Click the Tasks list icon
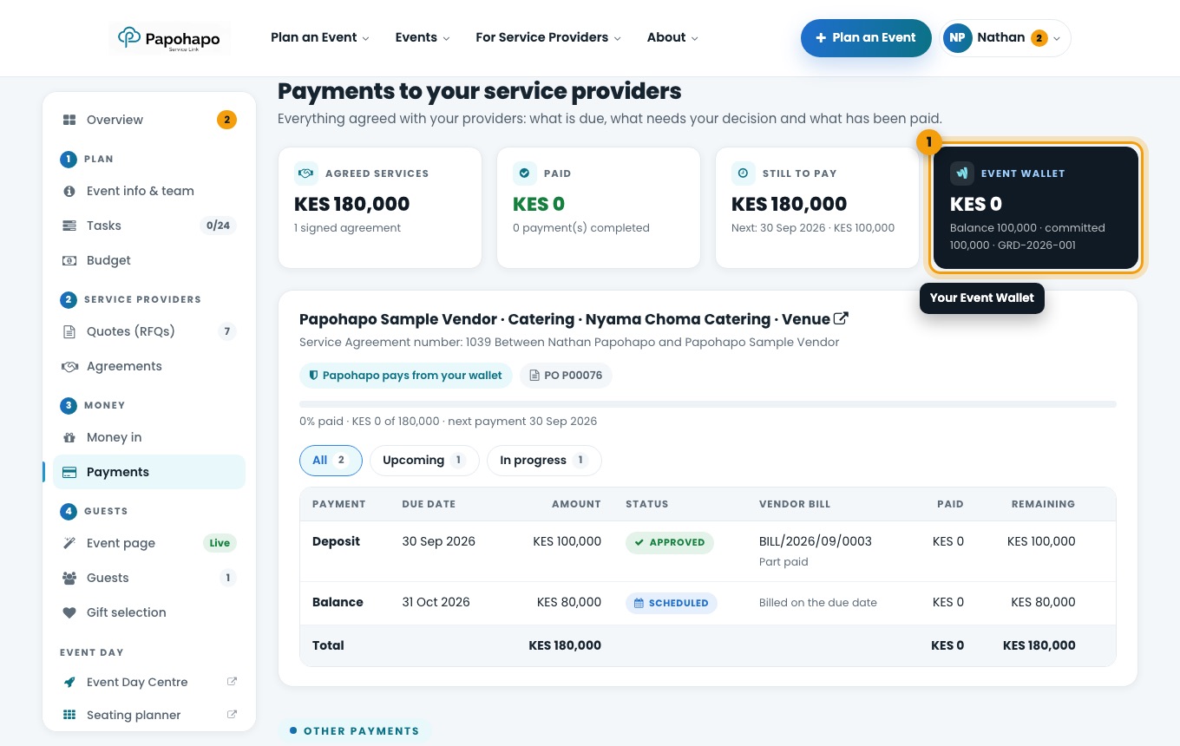1180x746 pixels. [69, 226]
